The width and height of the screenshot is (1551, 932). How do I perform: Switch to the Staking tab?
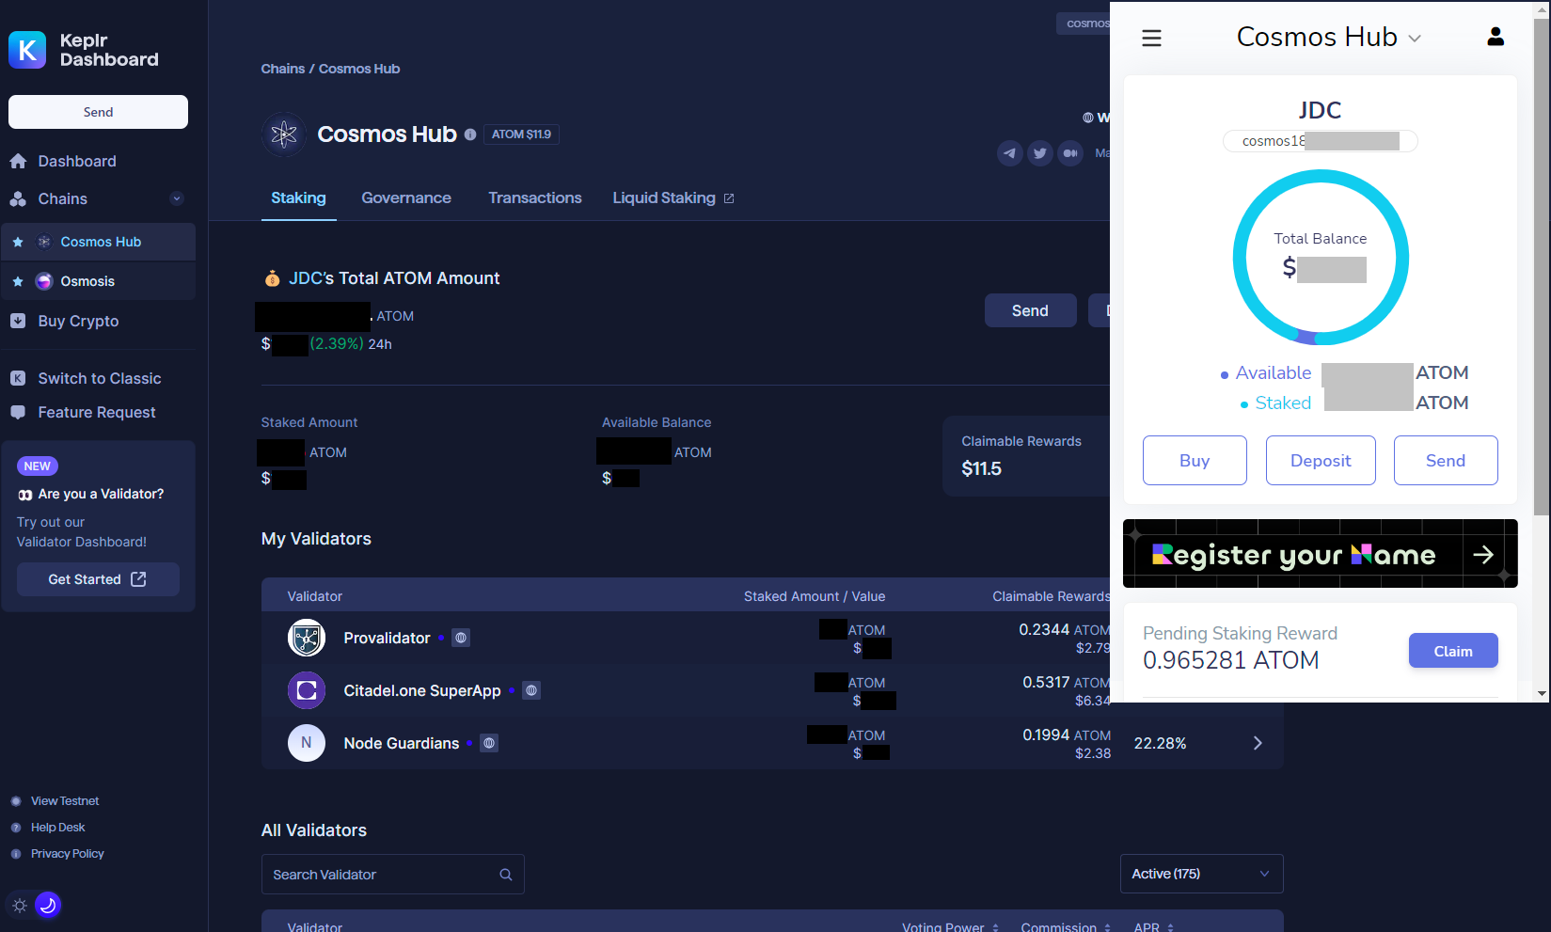pos(298,198)
